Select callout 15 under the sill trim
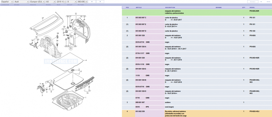The width and height of the screenshot is (272, 117). 89,90
